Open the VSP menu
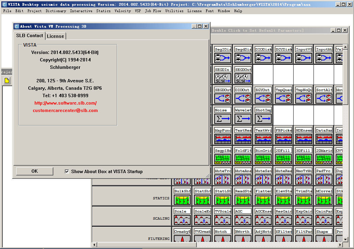 pos(138,11)
